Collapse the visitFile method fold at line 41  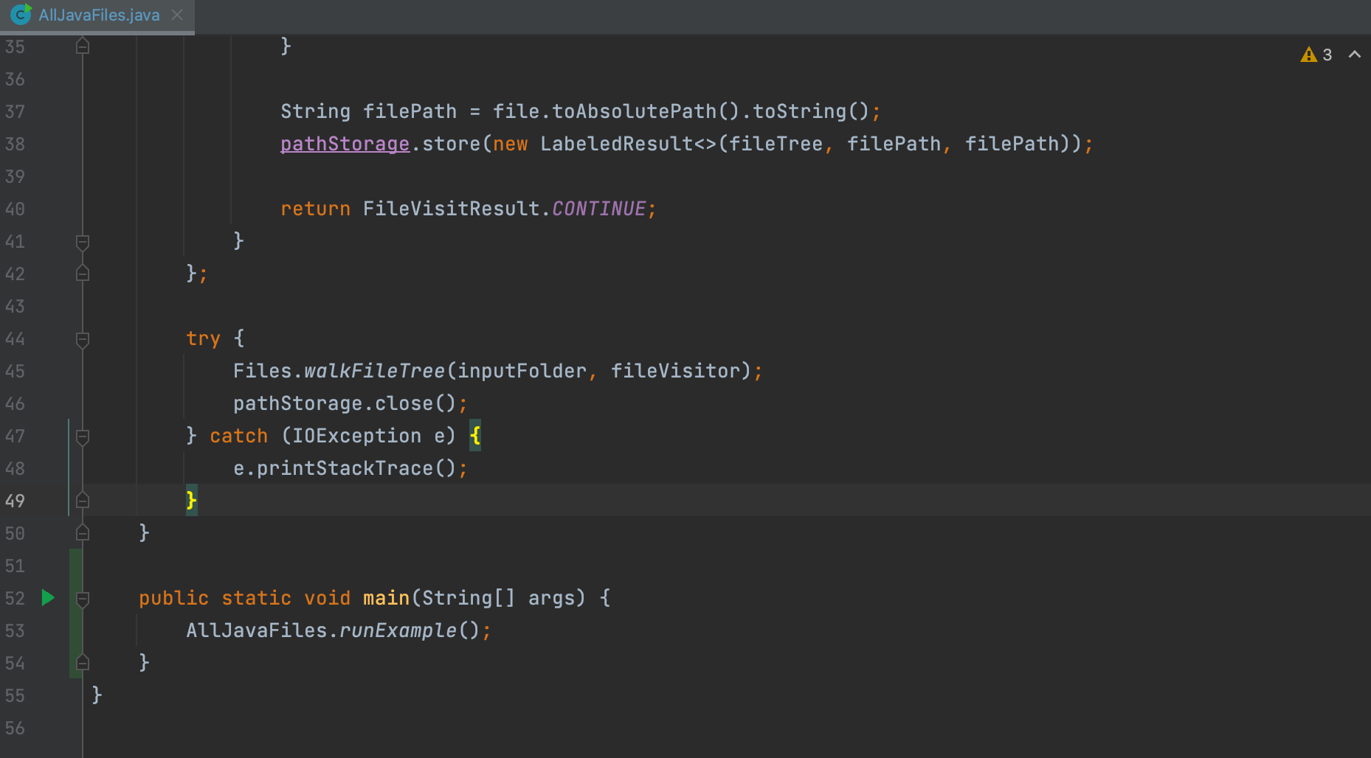point(82,241)
